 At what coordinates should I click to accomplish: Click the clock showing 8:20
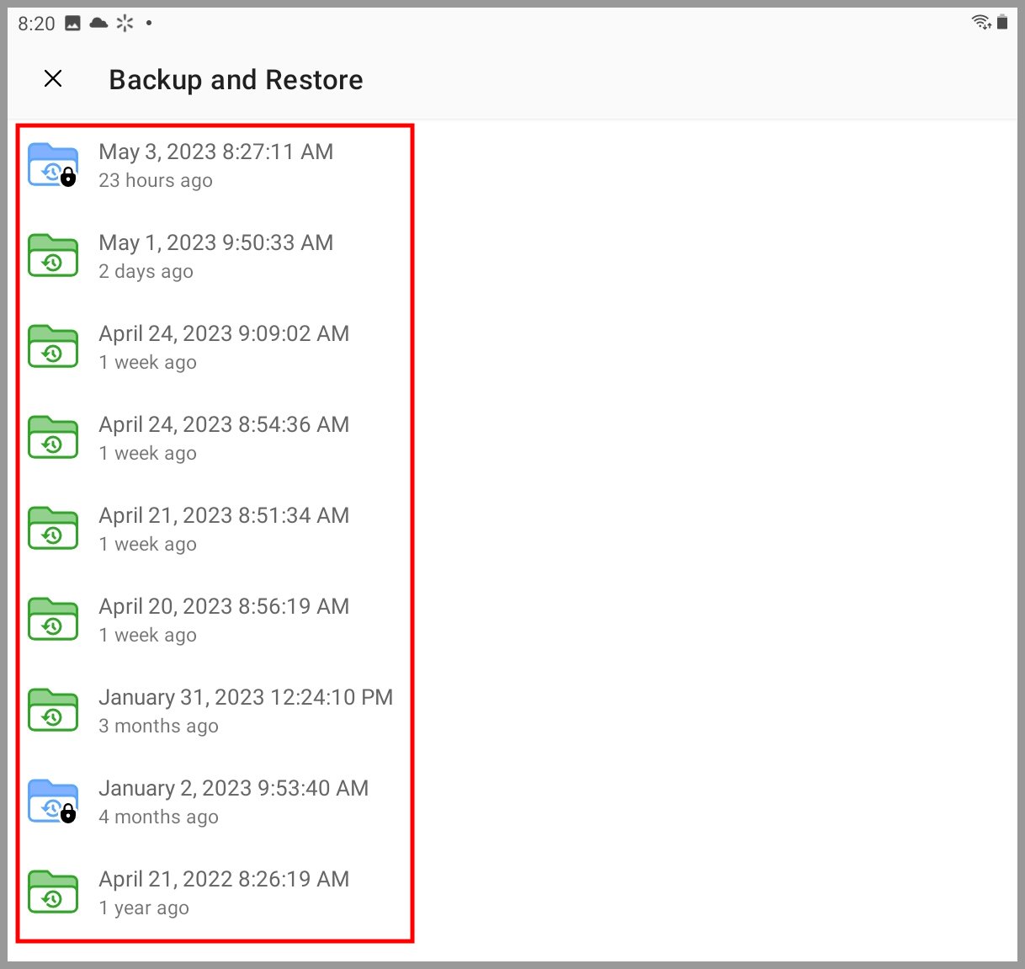tap(35, 23)
